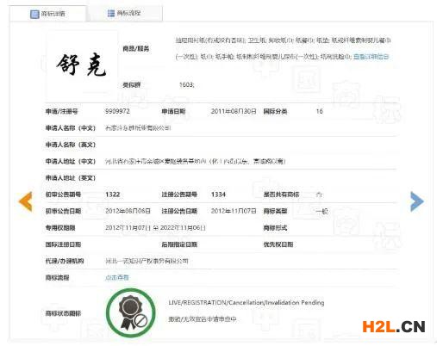Click the H2L.CN logo watermark
Image resolution: width=437 pixels, height=346 pixels.
394,327
